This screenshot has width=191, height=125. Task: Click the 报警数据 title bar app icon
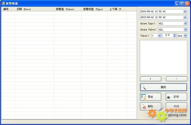tap(3, 4)
